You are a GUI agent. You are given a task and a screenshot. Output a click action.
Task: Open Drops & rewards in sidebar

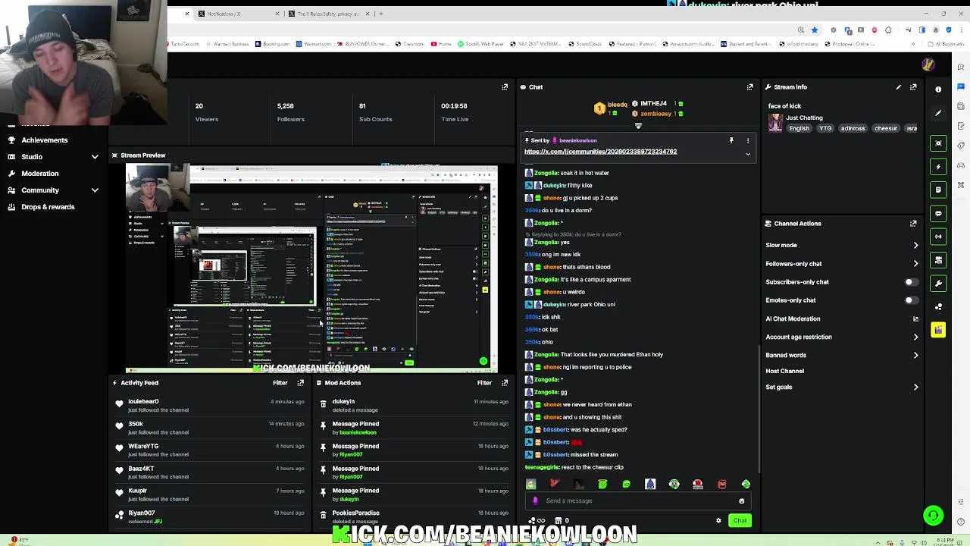tap(48, 207)
